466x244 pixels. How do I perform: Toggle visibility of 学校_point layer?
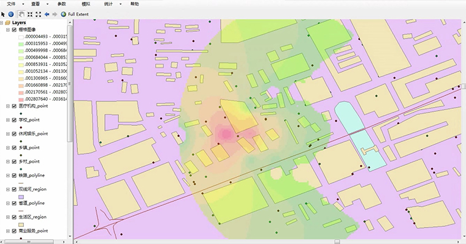pos(14,120)
